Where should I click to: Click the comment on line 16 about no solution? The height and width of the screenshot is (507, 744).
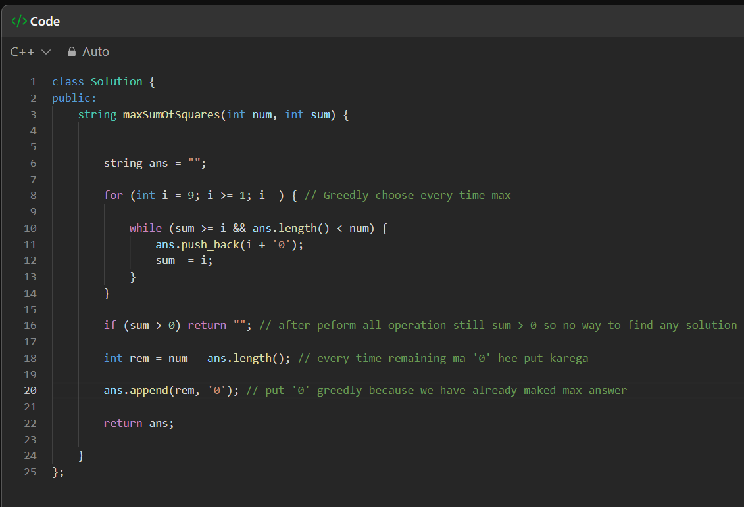click(498, 326)
